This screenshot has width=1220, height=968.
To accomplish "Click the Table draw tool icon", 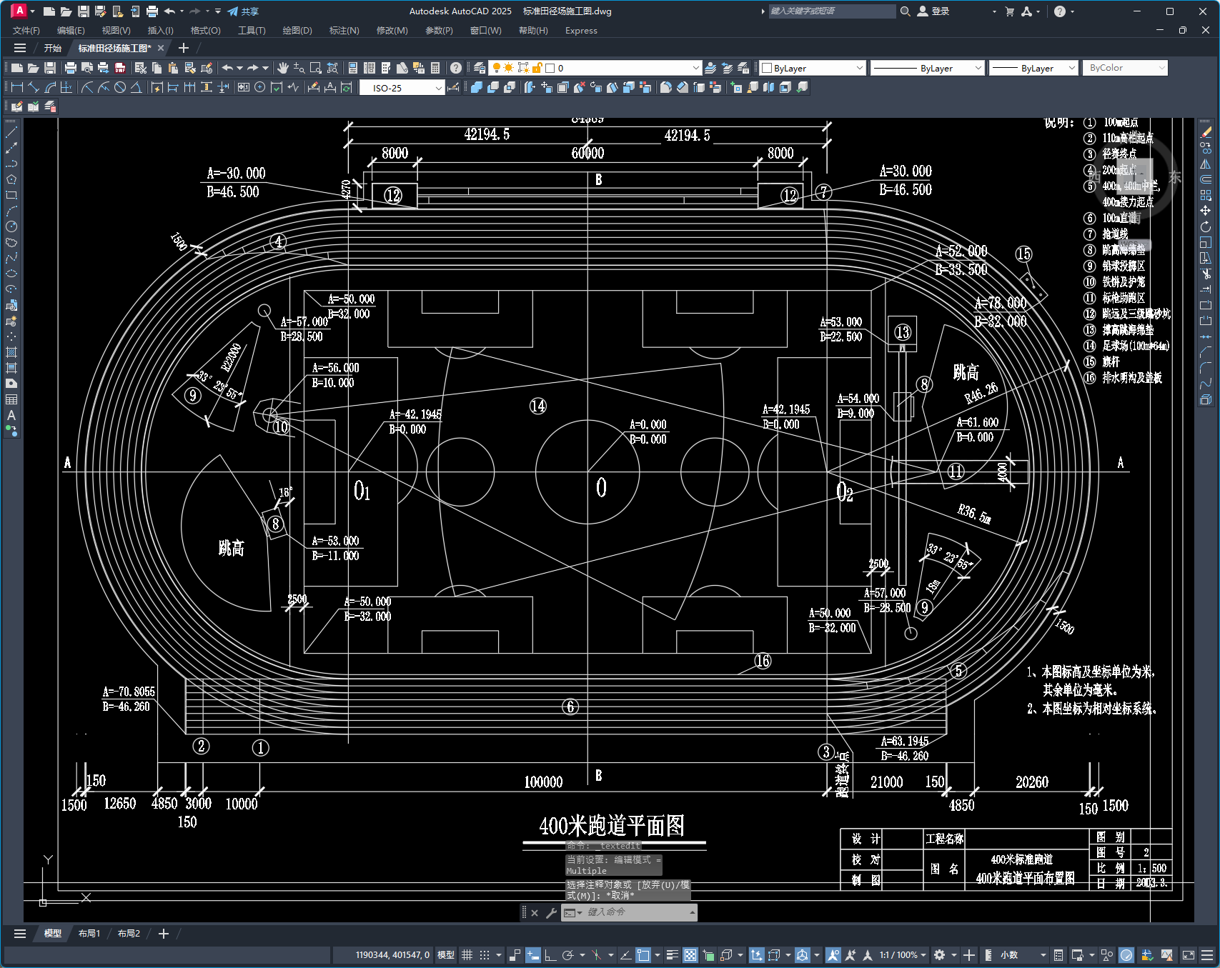I will tap(11, 399).
